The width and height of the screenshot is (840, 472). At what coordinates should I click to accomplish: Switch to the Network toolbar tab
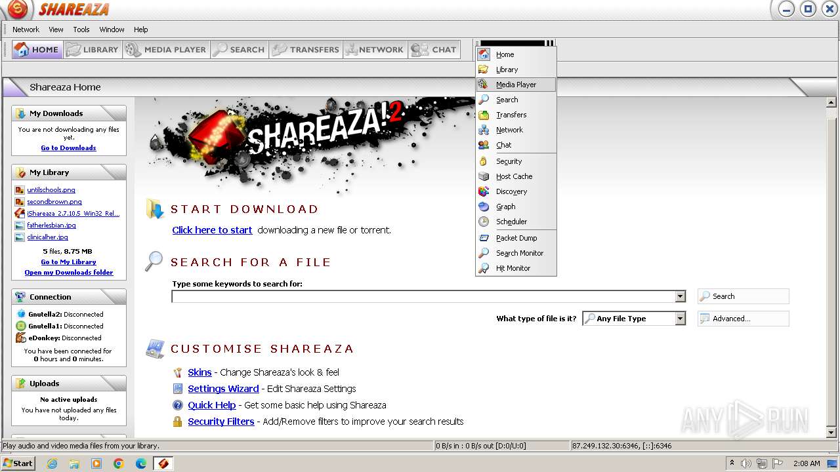tap(375, 50)
